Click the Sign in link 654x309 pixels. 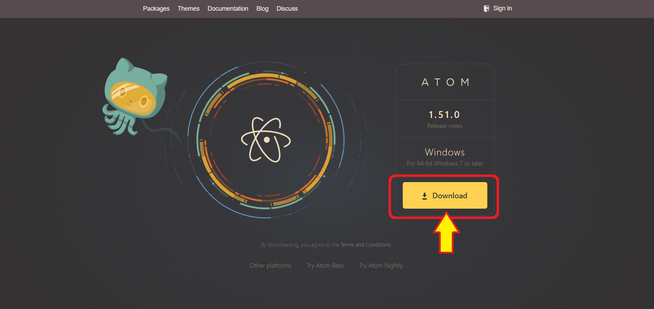tap(502, 8)
